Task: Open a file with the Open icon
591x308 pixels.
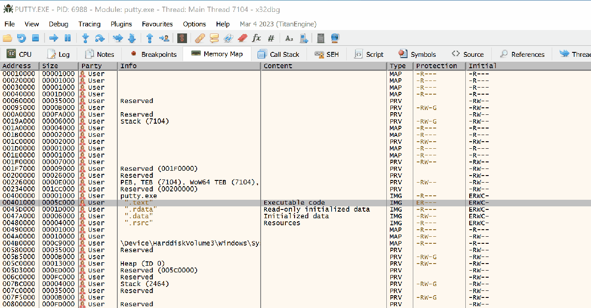Action: tap(7, 38)
